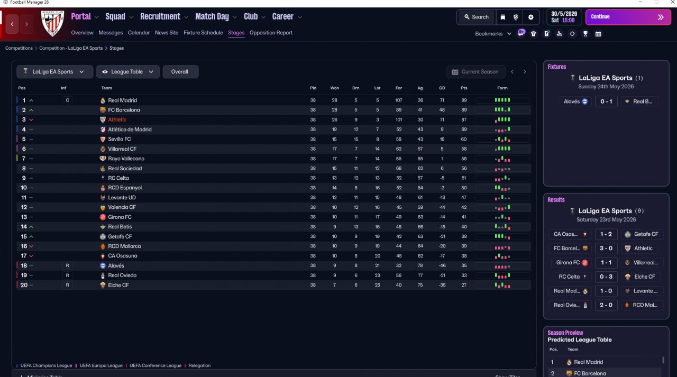Screen dimensions: 677x377
Task: Click the Competitions breadcrumb link
Action: click(x=19, y=48)
